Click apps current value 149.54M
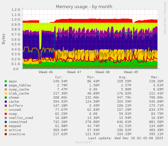The width and height of the screenshot is (168, 146). (x=60, y=81)
